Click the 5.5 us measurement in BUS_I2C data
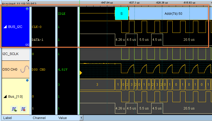Viewport: 212px width, 121px height. click(144, 40)
